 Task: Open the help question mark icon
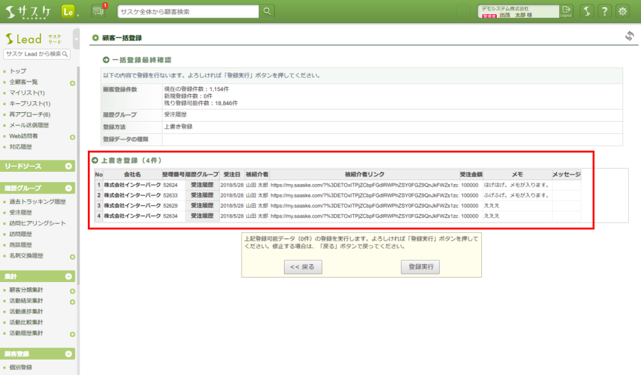coord(604,12)
